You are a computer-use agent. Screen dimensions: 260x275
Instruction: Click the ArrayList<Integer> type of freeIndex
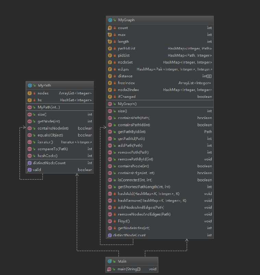coord(195,83)
